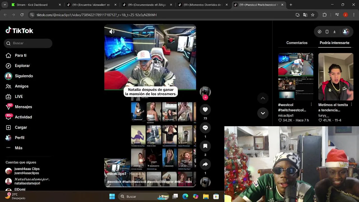
Task: Open Microsoft Edge from the taskbar
Action: [185, 197]
